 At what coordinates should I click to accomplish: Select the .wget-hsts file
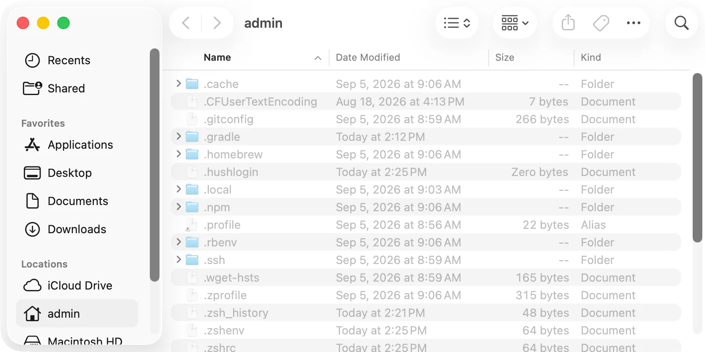(426, 278)
